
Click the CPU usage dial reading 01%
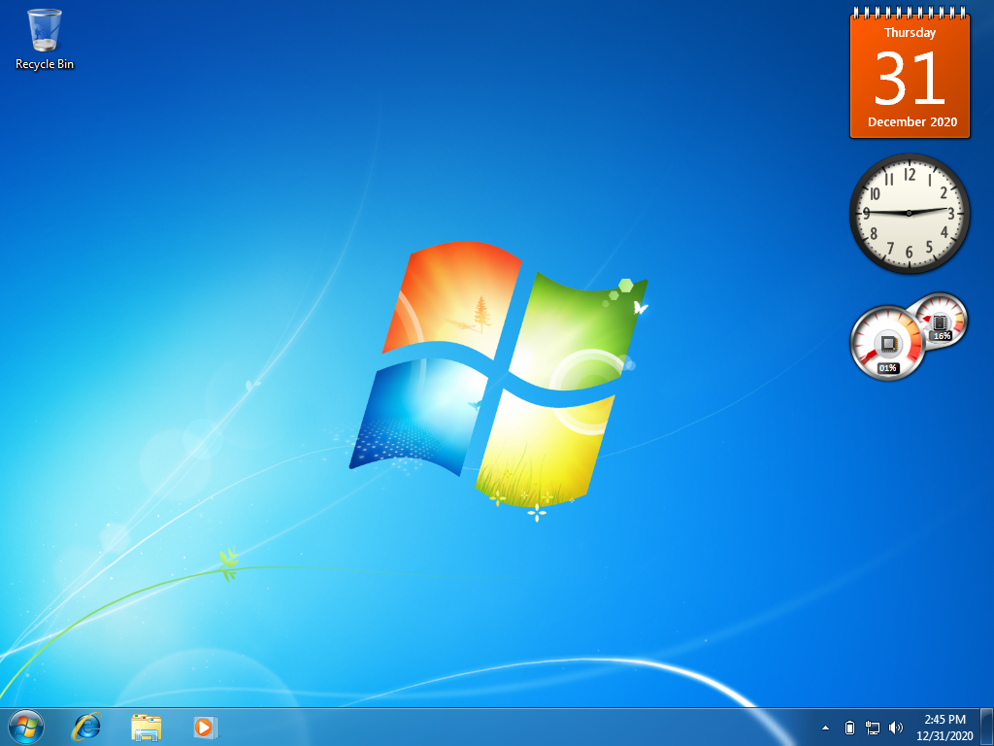887,343
